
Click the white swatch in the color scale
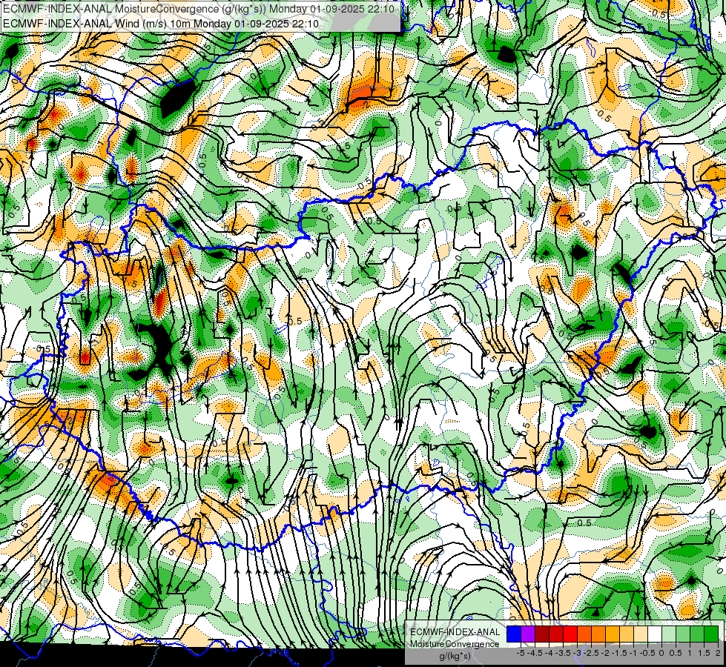655,634
